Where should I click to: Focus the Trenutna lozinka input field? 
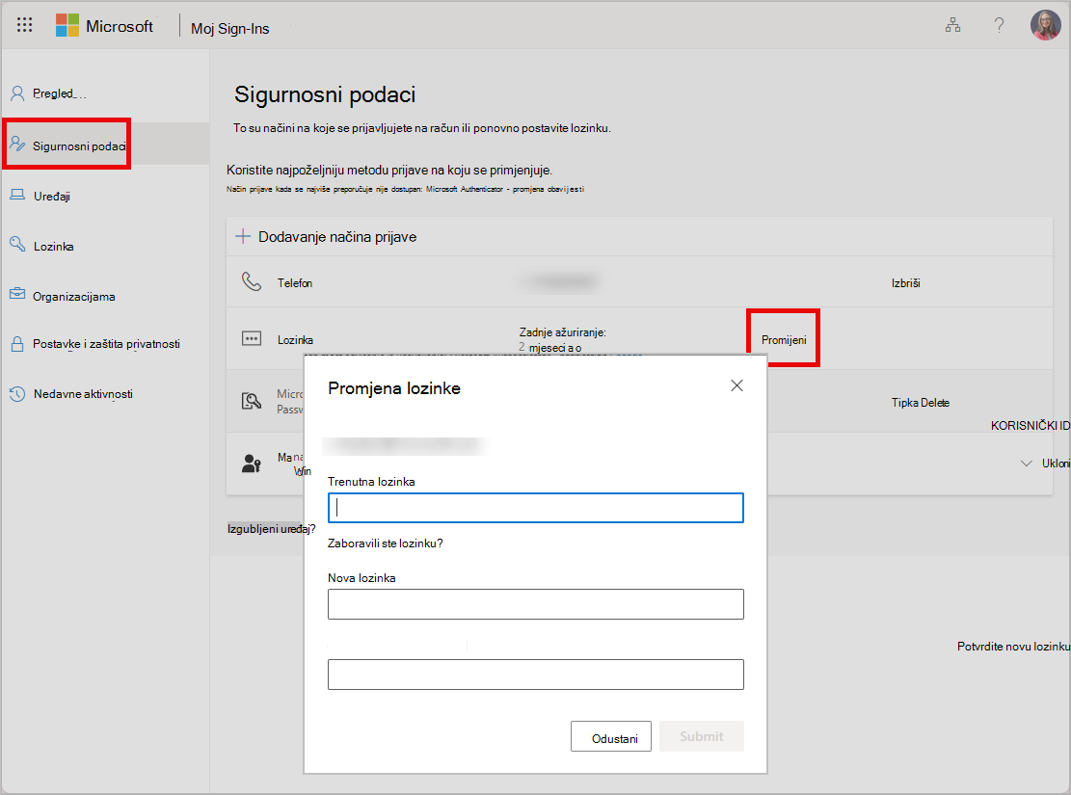click(536, 508)
